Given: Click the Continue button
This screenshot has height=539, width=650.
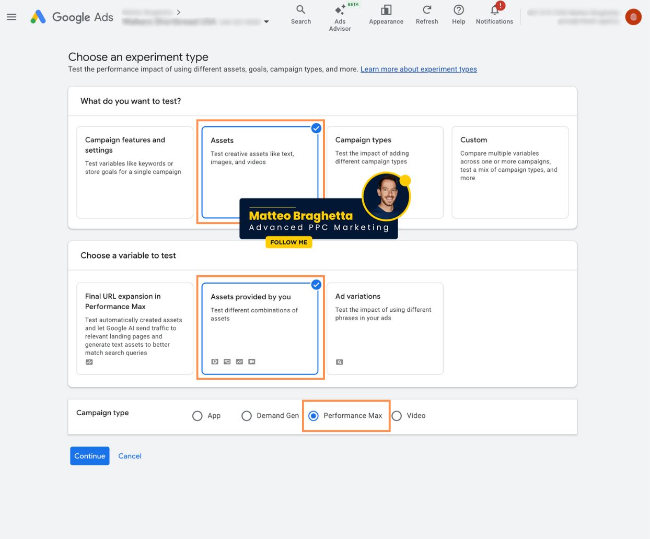Looking at the screenshot, I should [x=89, y=455].
